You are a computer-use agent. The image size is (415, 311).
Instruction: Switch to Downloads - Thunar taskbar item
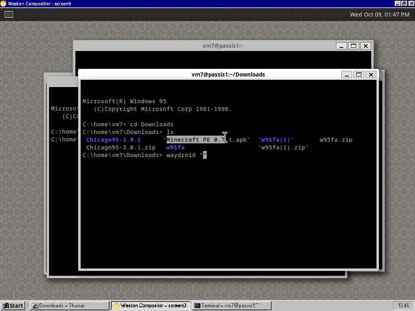tap(70, 306)
